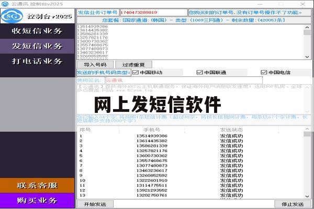Select table row 6 number 13557468675
314x209 pixels.
152,160
